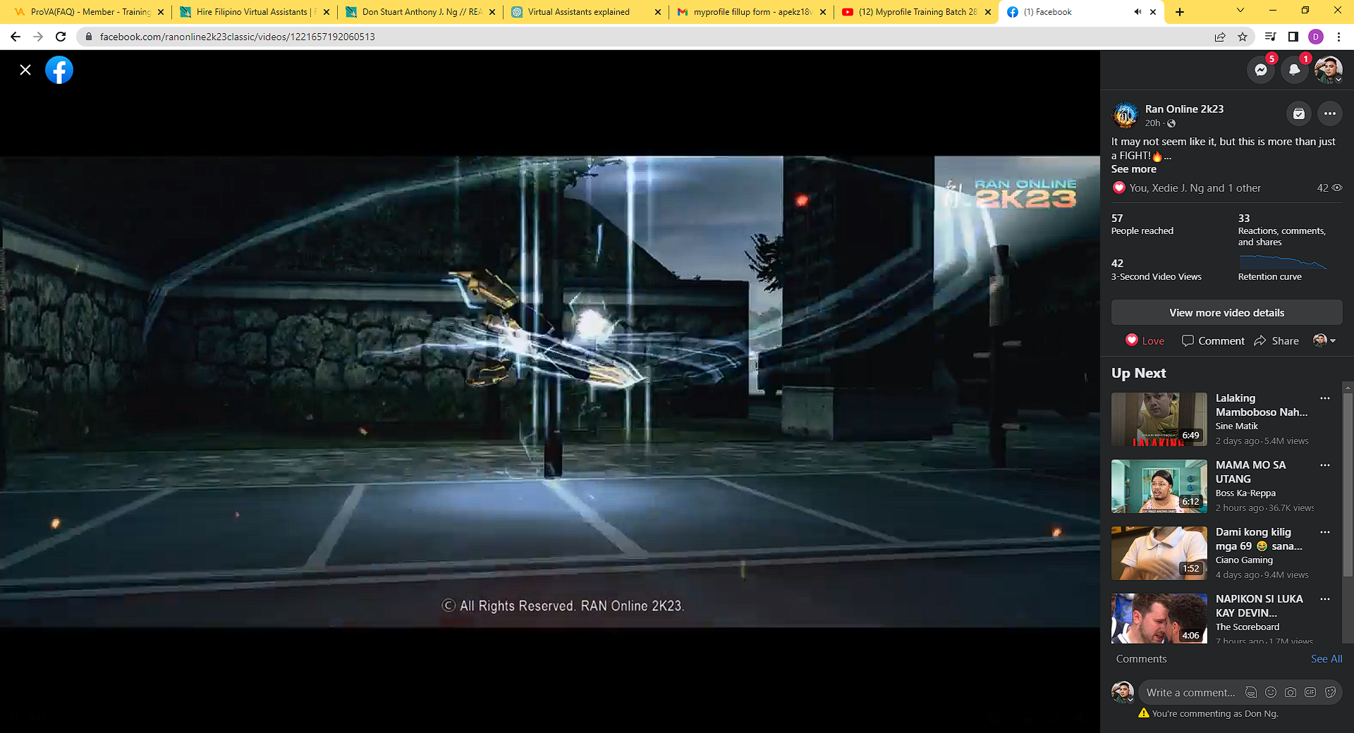
Task: Open Chrome three-dot menu
Action: pyautogui.click(x=1338, y=37)
